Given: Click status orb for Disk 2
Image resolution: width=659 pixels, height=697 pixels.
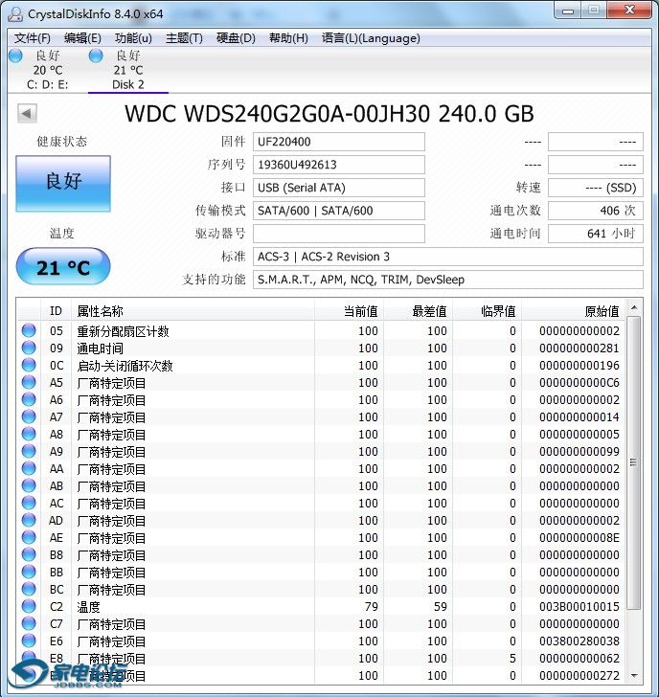Looking at the screenshot, I should point(96,56).
